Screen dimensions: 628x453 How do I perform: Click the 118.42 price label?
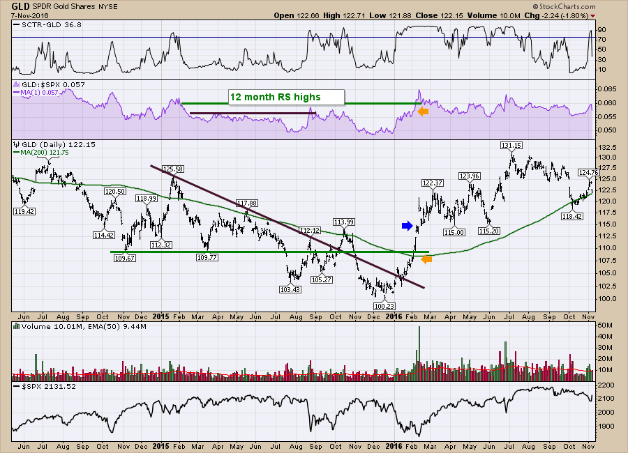(572, 217)
